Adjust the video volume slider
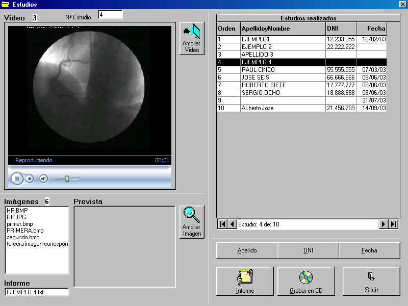408x306 pixels. point(67,178)
